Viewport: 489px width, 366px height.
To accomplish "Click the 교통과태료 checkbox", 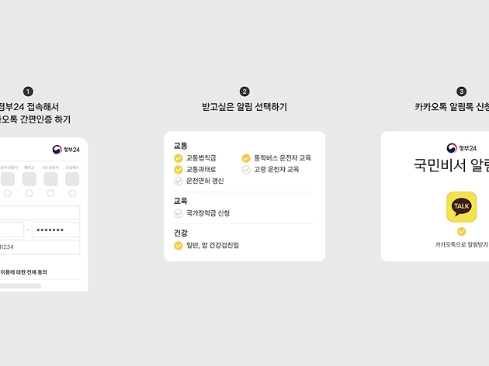I will pyautogui.click(x=178, y=170).
